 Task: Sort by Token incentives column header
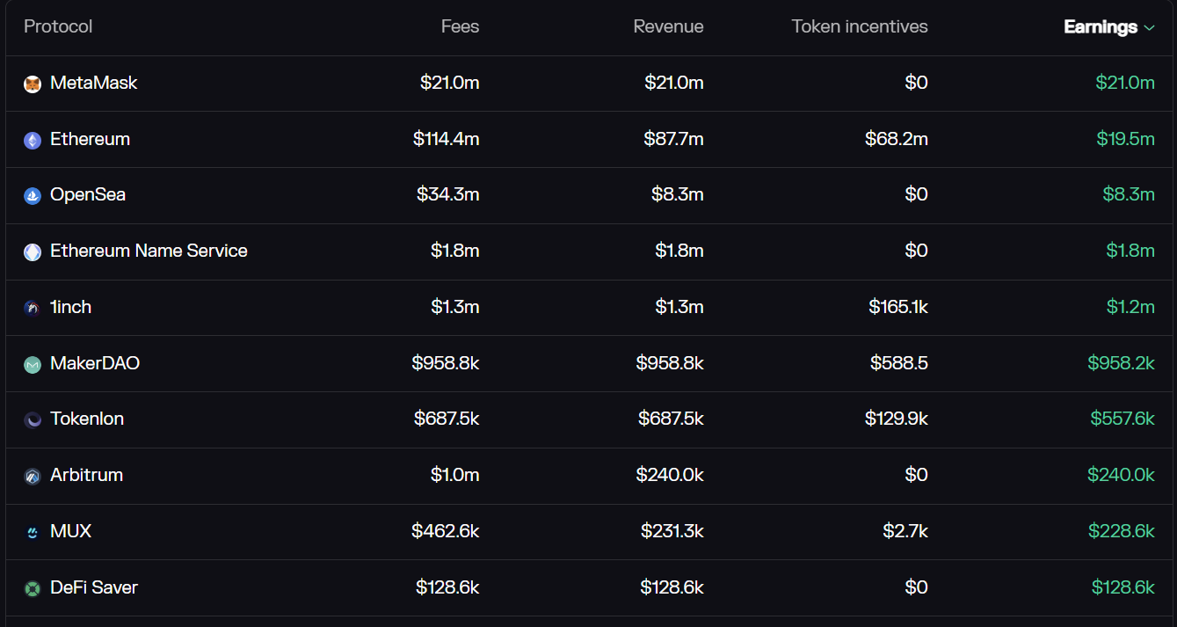pos(859,27)
